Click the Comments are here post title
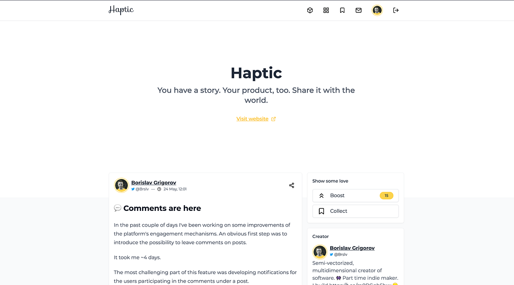 (162, 209)
